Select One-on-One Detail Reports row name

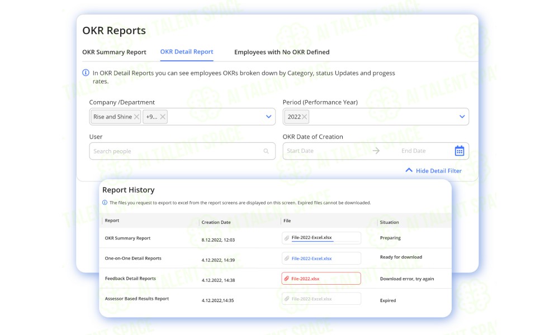point(133,259)
